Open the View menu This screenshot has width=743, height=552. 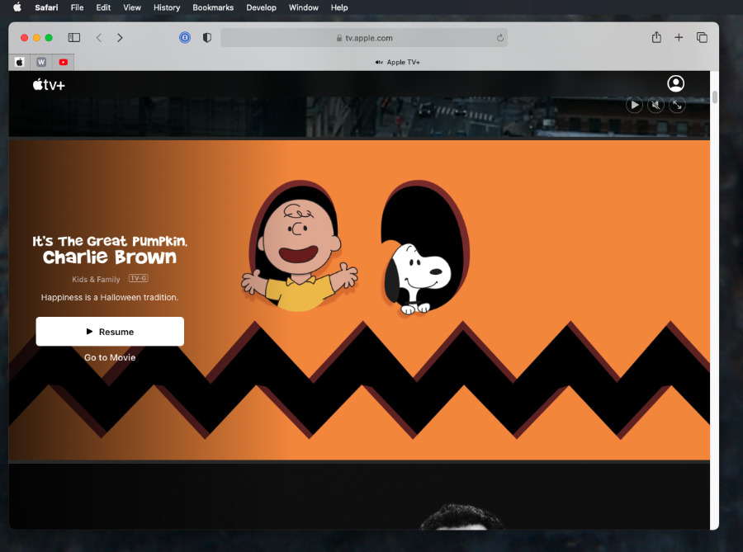pos(132,7)
